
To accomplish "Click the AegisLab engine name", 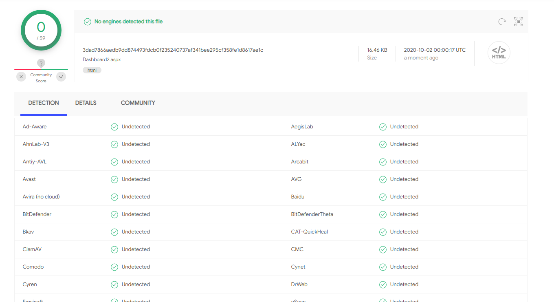I will click(302, 127).
